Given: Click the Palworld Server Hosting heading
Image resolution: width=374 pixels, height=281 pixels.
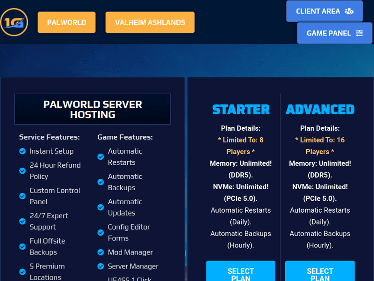Looking at the screenshot, I should pyautogui.click(x=93, y=109).
